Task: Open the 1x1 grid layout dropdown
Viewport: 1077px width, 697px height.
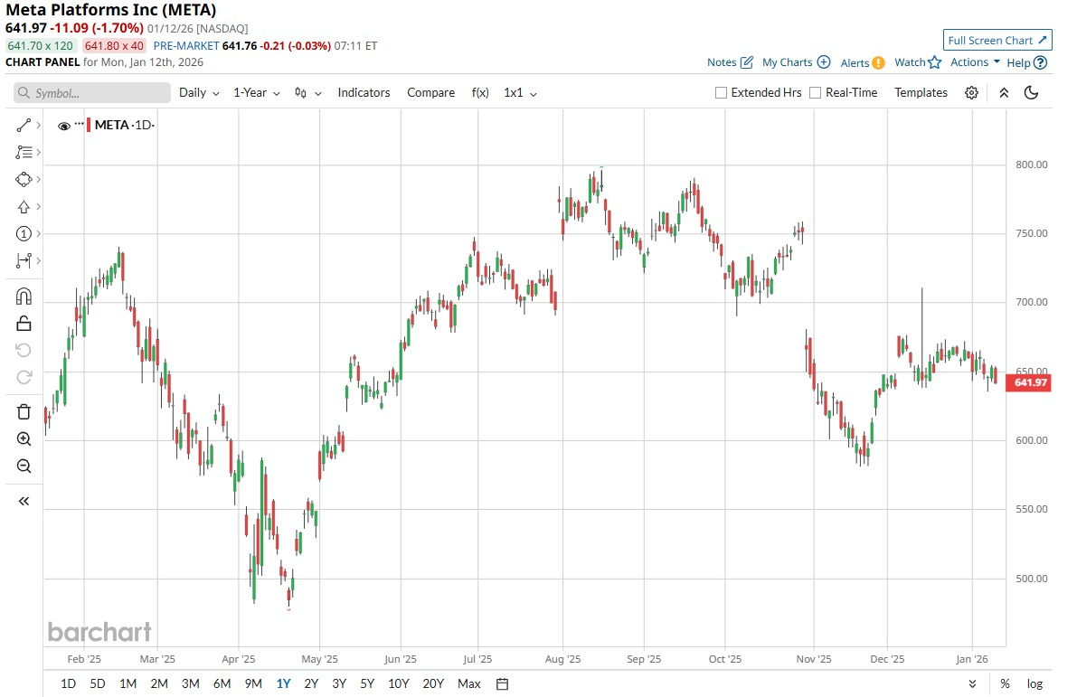Action: click(520, 93)
